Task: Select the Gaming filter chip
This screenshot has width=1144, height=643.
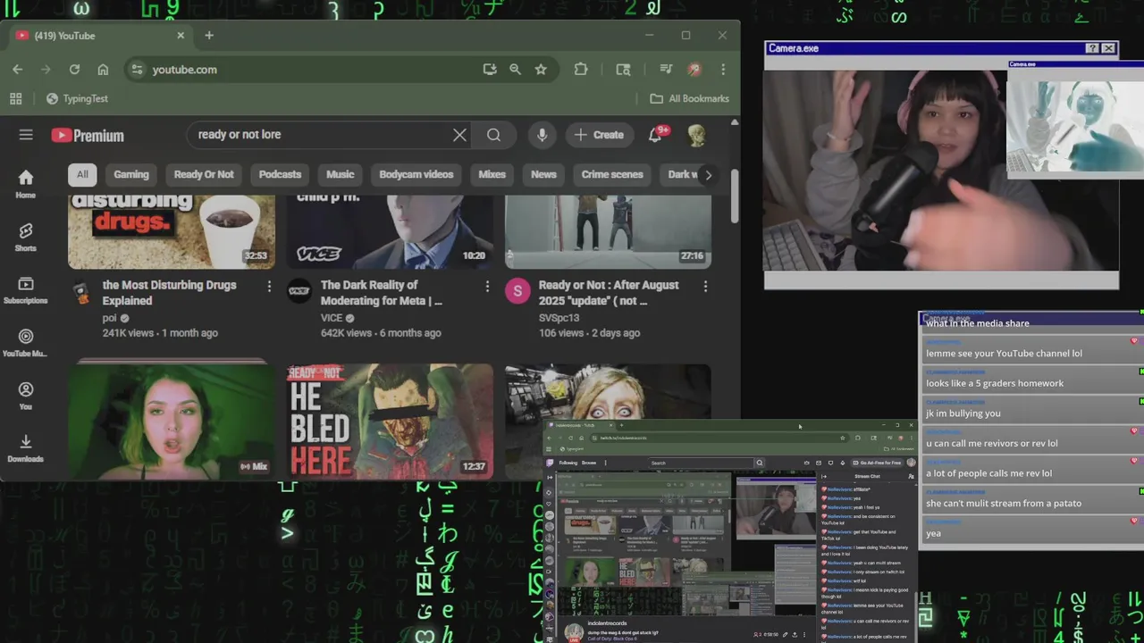Action: pyautogui.click(x=131, y=174)
